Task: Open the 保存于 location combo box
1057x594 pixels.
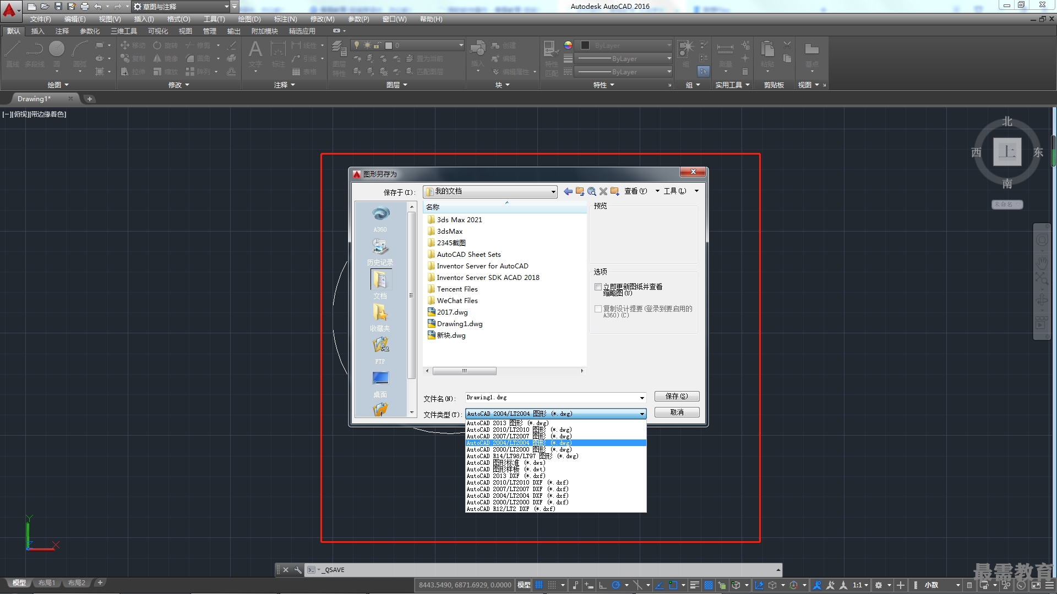Action: [491, 191]
